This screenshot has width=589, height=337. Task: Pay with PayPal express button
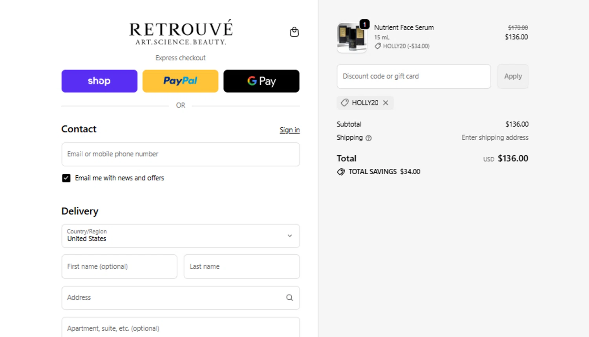180,81
